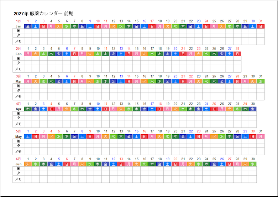Select the メモ row label under Feb
The height and width of the screenshot is (197, 278).
click(x=18, y=69)
